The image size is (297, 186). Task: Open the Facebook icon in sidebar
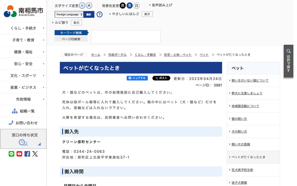[27, 154]
